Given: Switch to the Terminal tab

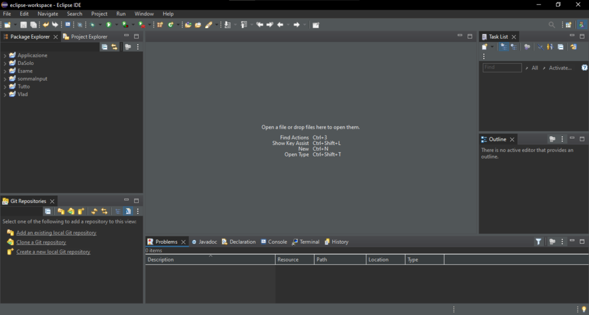Looking at the screenshot, I should (x=306, y=242).
